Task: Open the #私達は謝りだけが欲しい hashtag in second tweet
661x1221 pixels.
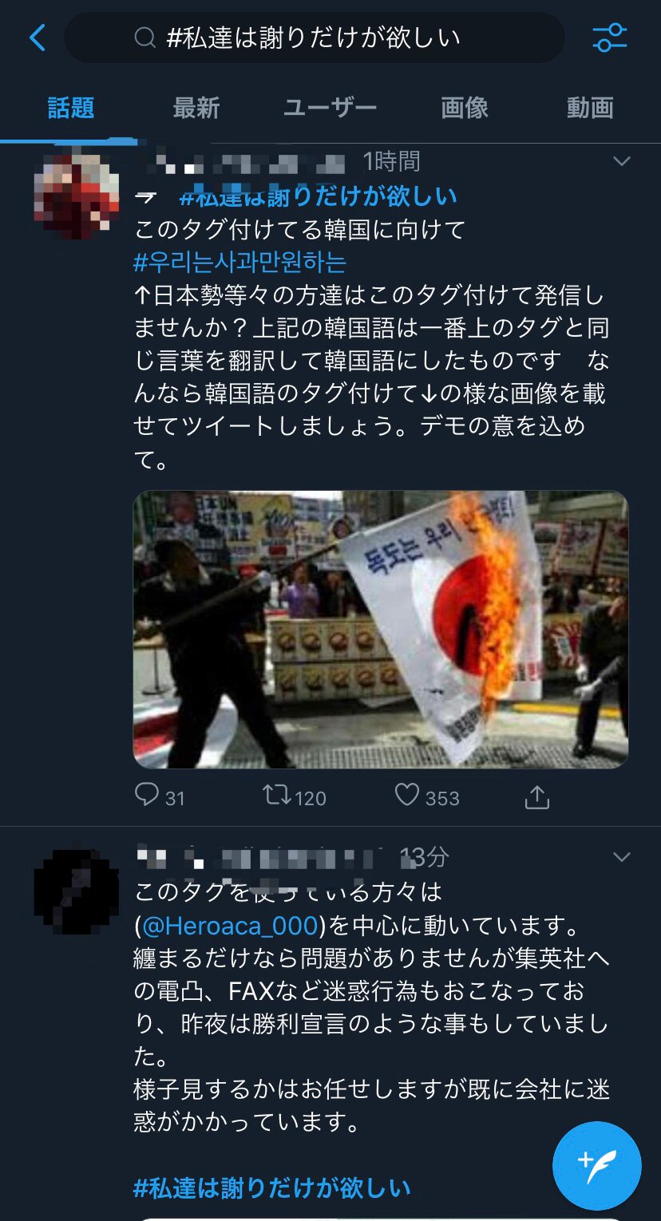Action: click(272, 1187)
